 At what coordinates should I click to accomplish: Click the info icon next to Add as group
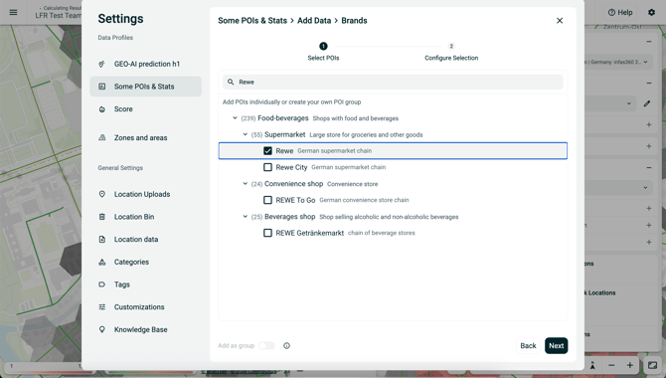tap(286, 346)
